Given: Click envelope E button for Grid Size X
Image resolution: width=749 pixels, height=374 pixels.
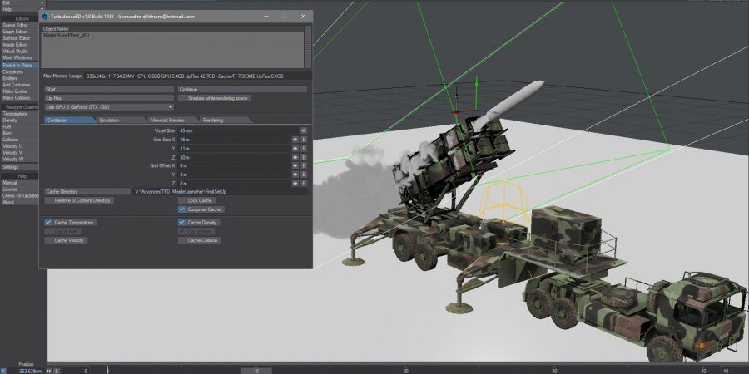Looking at the screenshot, I should point(304,140).
